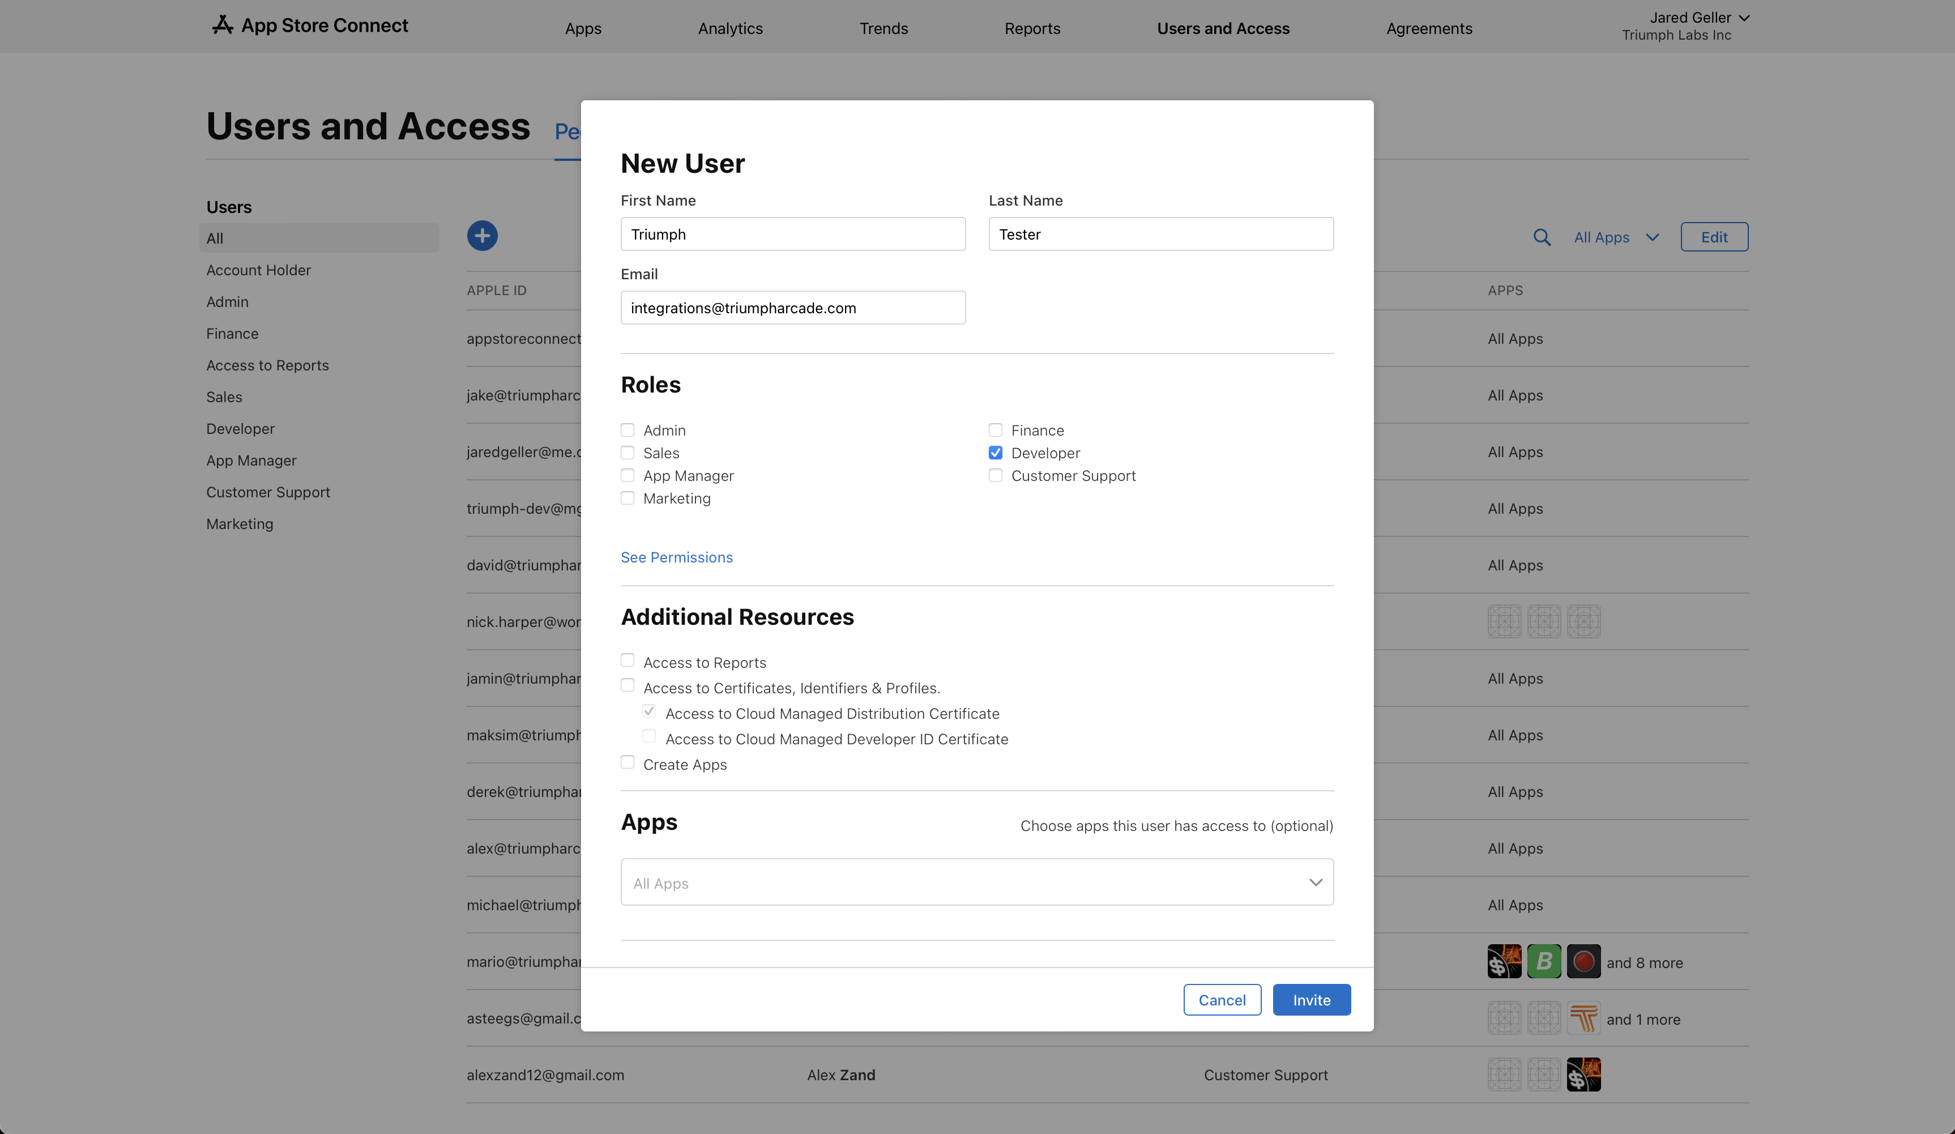Open the Reports navigation item
The height and width of the screenshot is (1134, 1955).
coord(1032,29)
